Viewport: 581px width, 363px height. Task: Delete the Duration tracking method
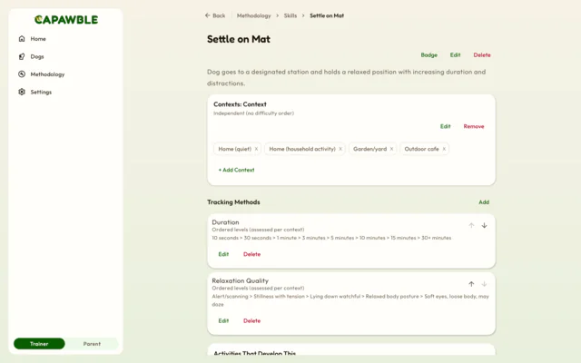pyautogui.click(x=252, y=254)
